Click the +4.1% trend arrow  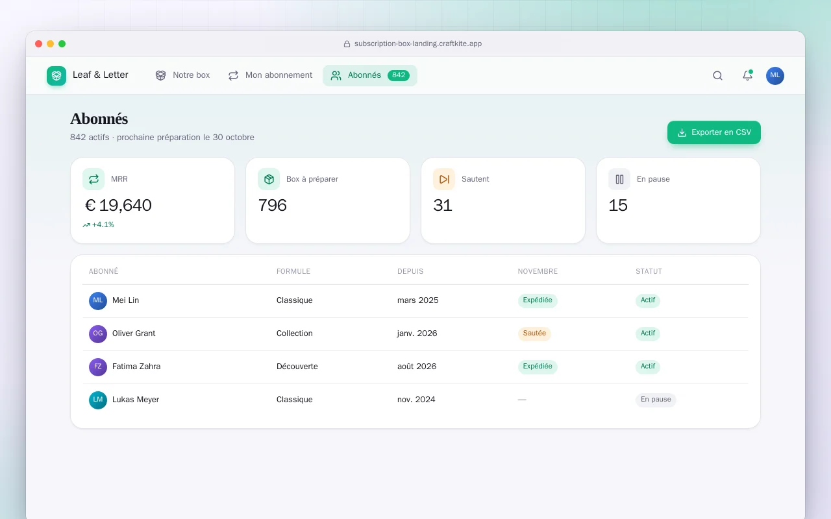coord(86,225)
